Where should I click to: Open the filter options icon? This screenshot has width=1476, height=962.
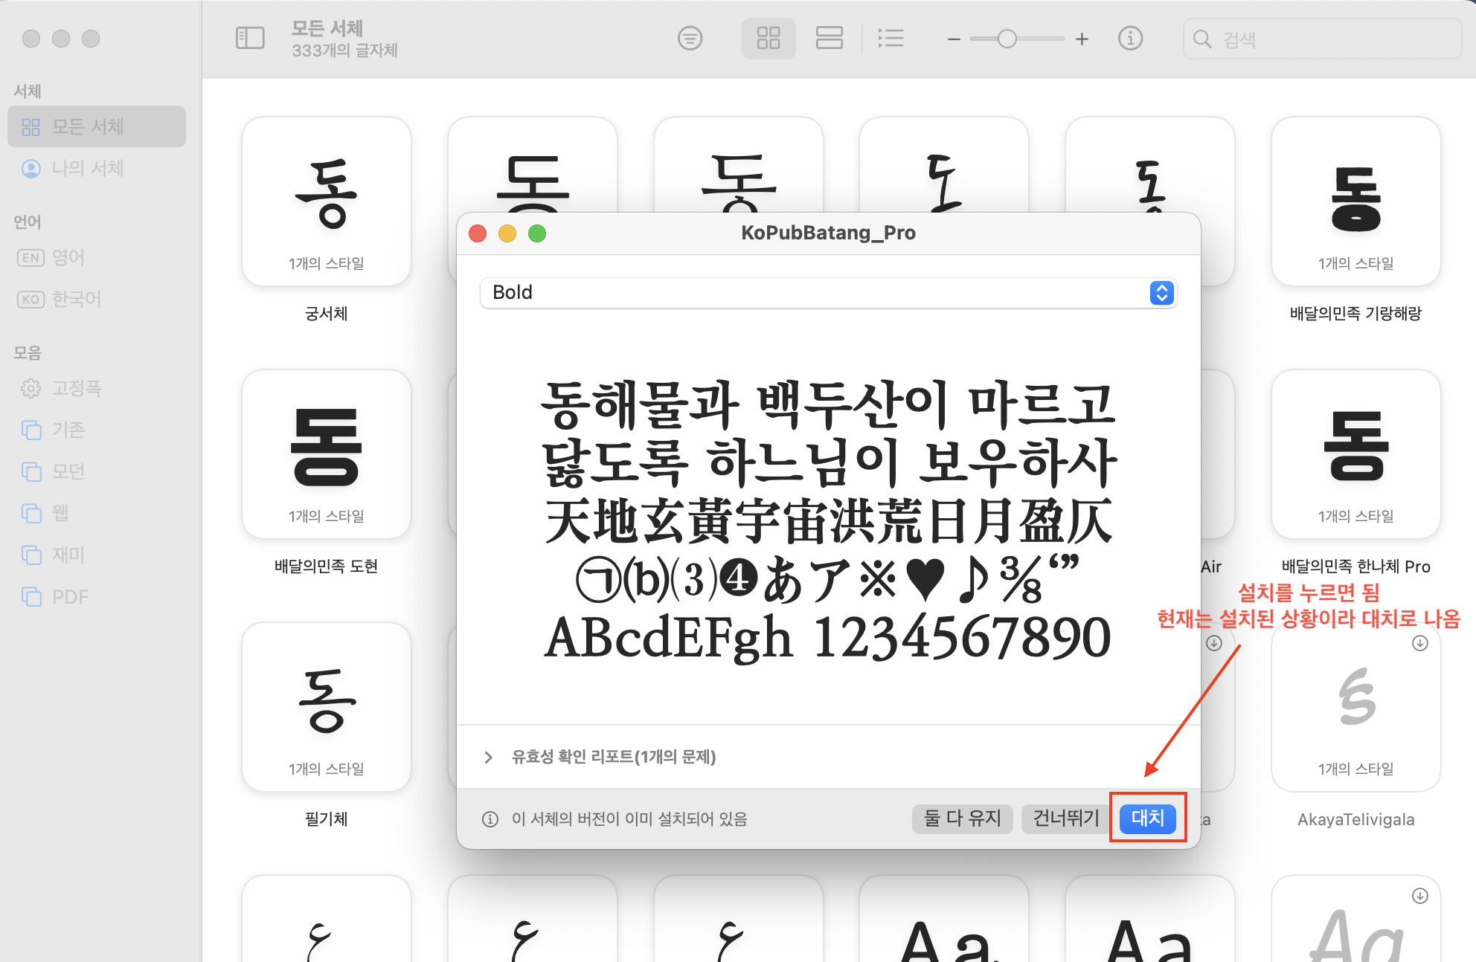[690, 38]
